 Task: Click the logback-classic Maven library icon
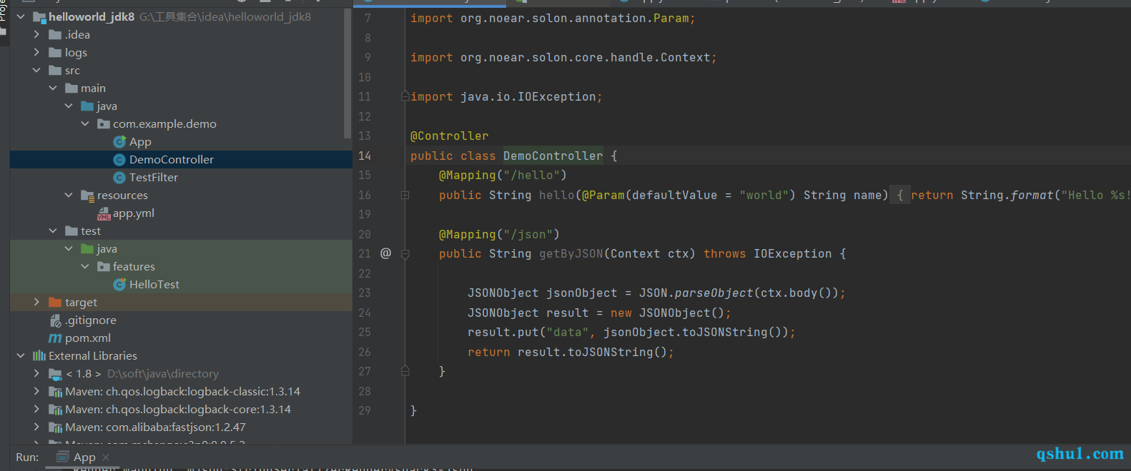coord(55,392)
